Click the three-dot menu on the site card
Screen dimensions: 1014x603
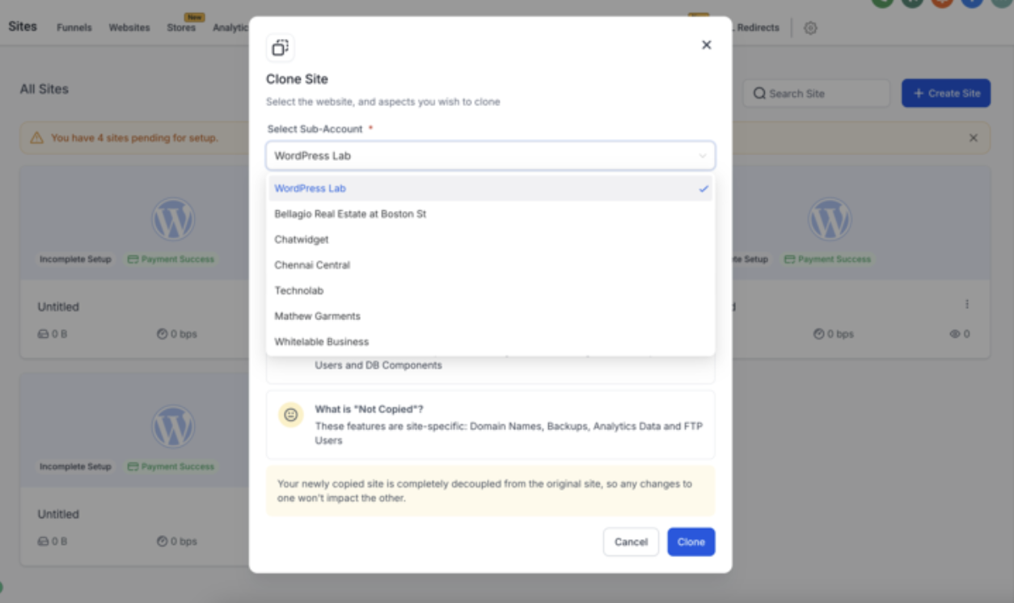pos(966,305)
